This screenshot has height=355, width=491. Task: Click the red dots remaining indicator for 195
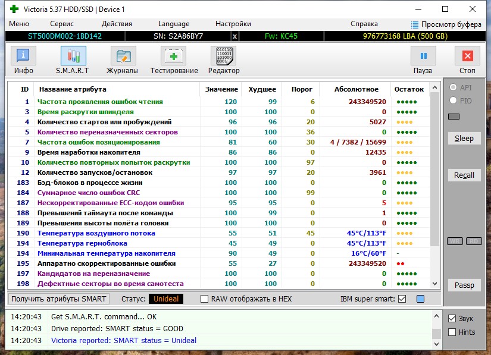401,263
